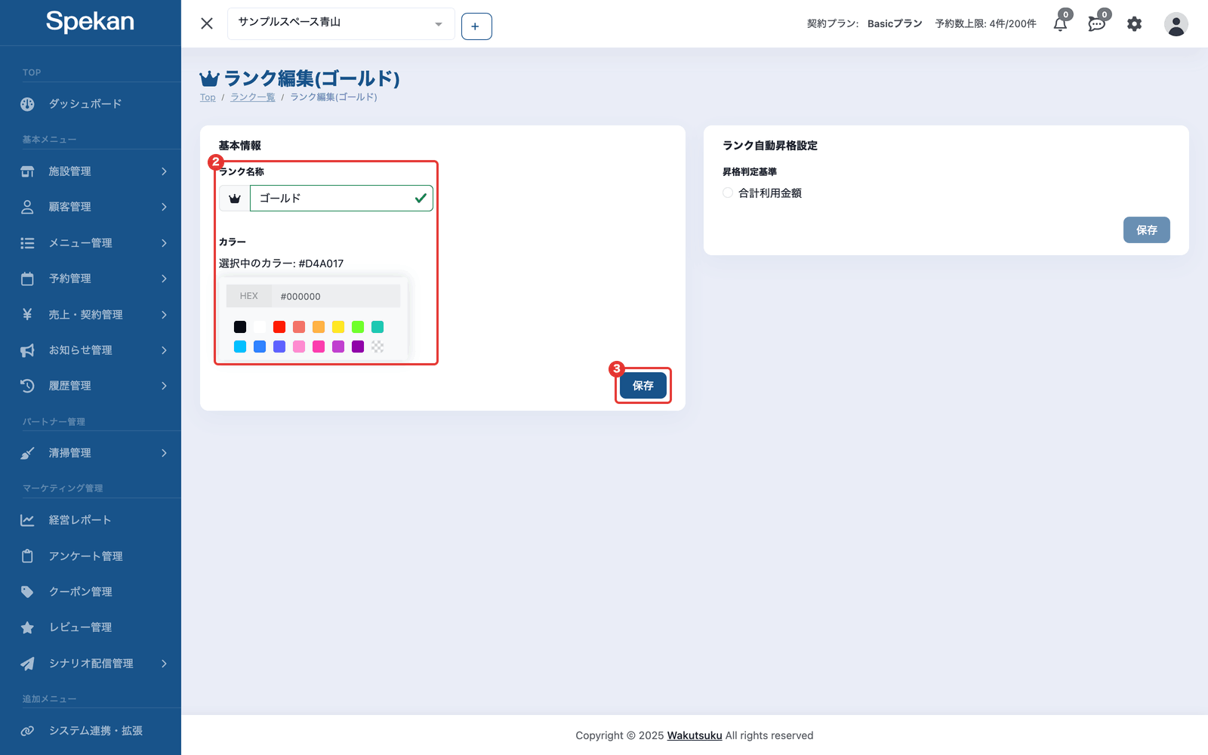
Task: Click the シナリオ配信管理 paper plane icon
Action: click(x=27, y=664)
